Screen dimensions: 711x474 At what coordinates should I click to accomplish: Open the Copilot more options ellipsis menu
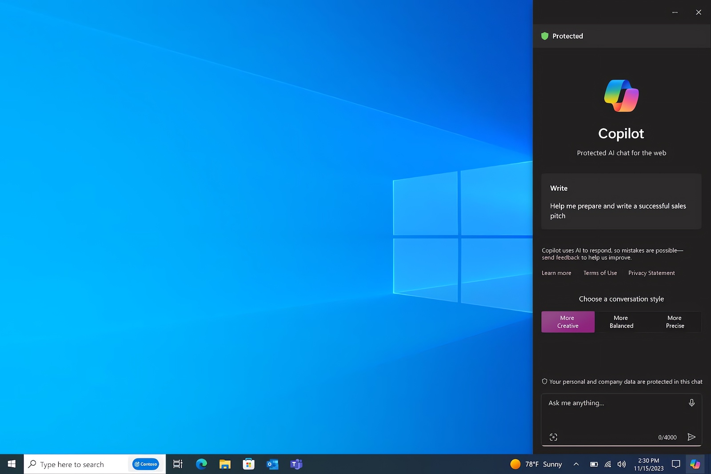click(x=675, y=12)
